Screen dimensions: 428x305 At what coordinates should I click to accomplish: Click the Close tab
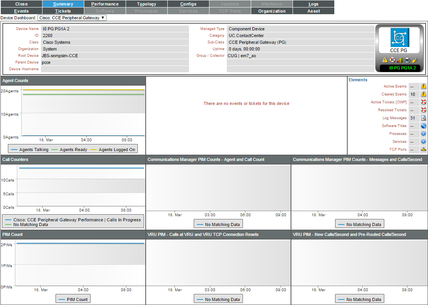tap(21, 4)
